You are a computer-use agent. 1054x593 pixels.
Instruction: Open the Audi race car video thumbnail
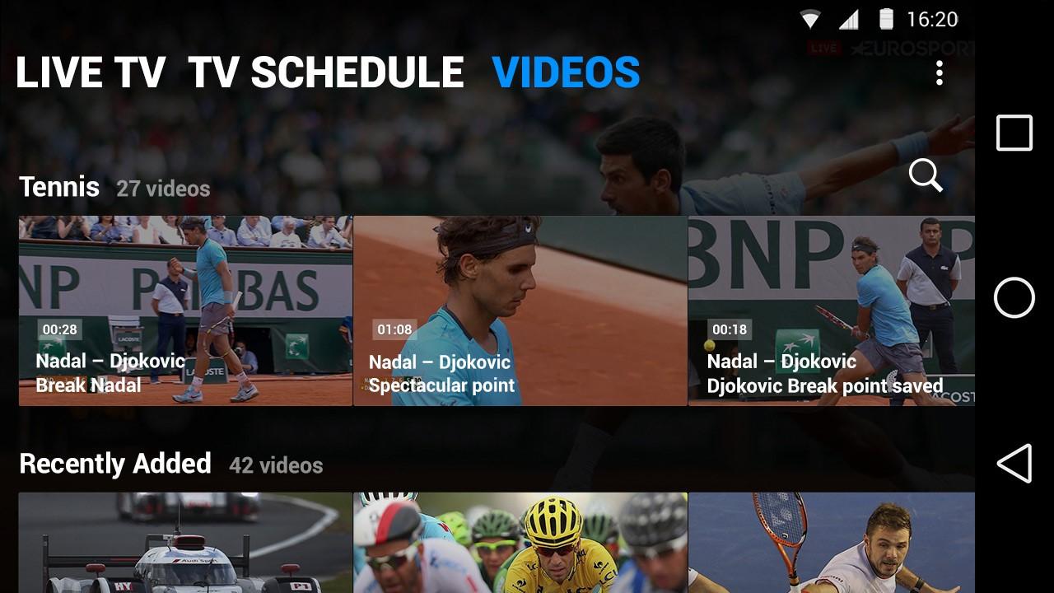pos(185,543)
